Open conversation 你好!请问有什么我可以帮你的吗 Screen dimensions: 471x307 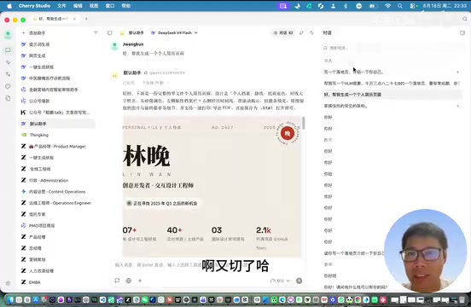[x=356, y=287]
